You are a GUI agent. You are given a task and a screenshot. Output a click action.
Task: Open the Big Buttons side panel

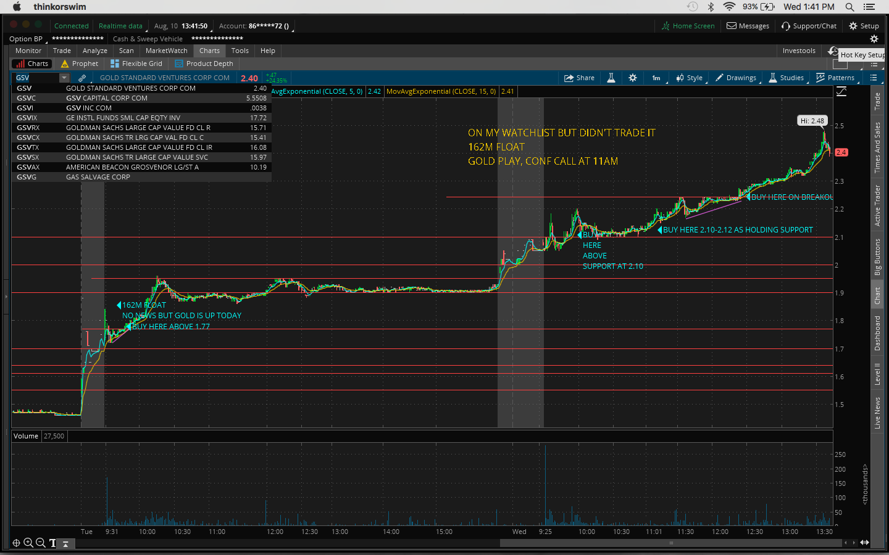tap(877, 257)
